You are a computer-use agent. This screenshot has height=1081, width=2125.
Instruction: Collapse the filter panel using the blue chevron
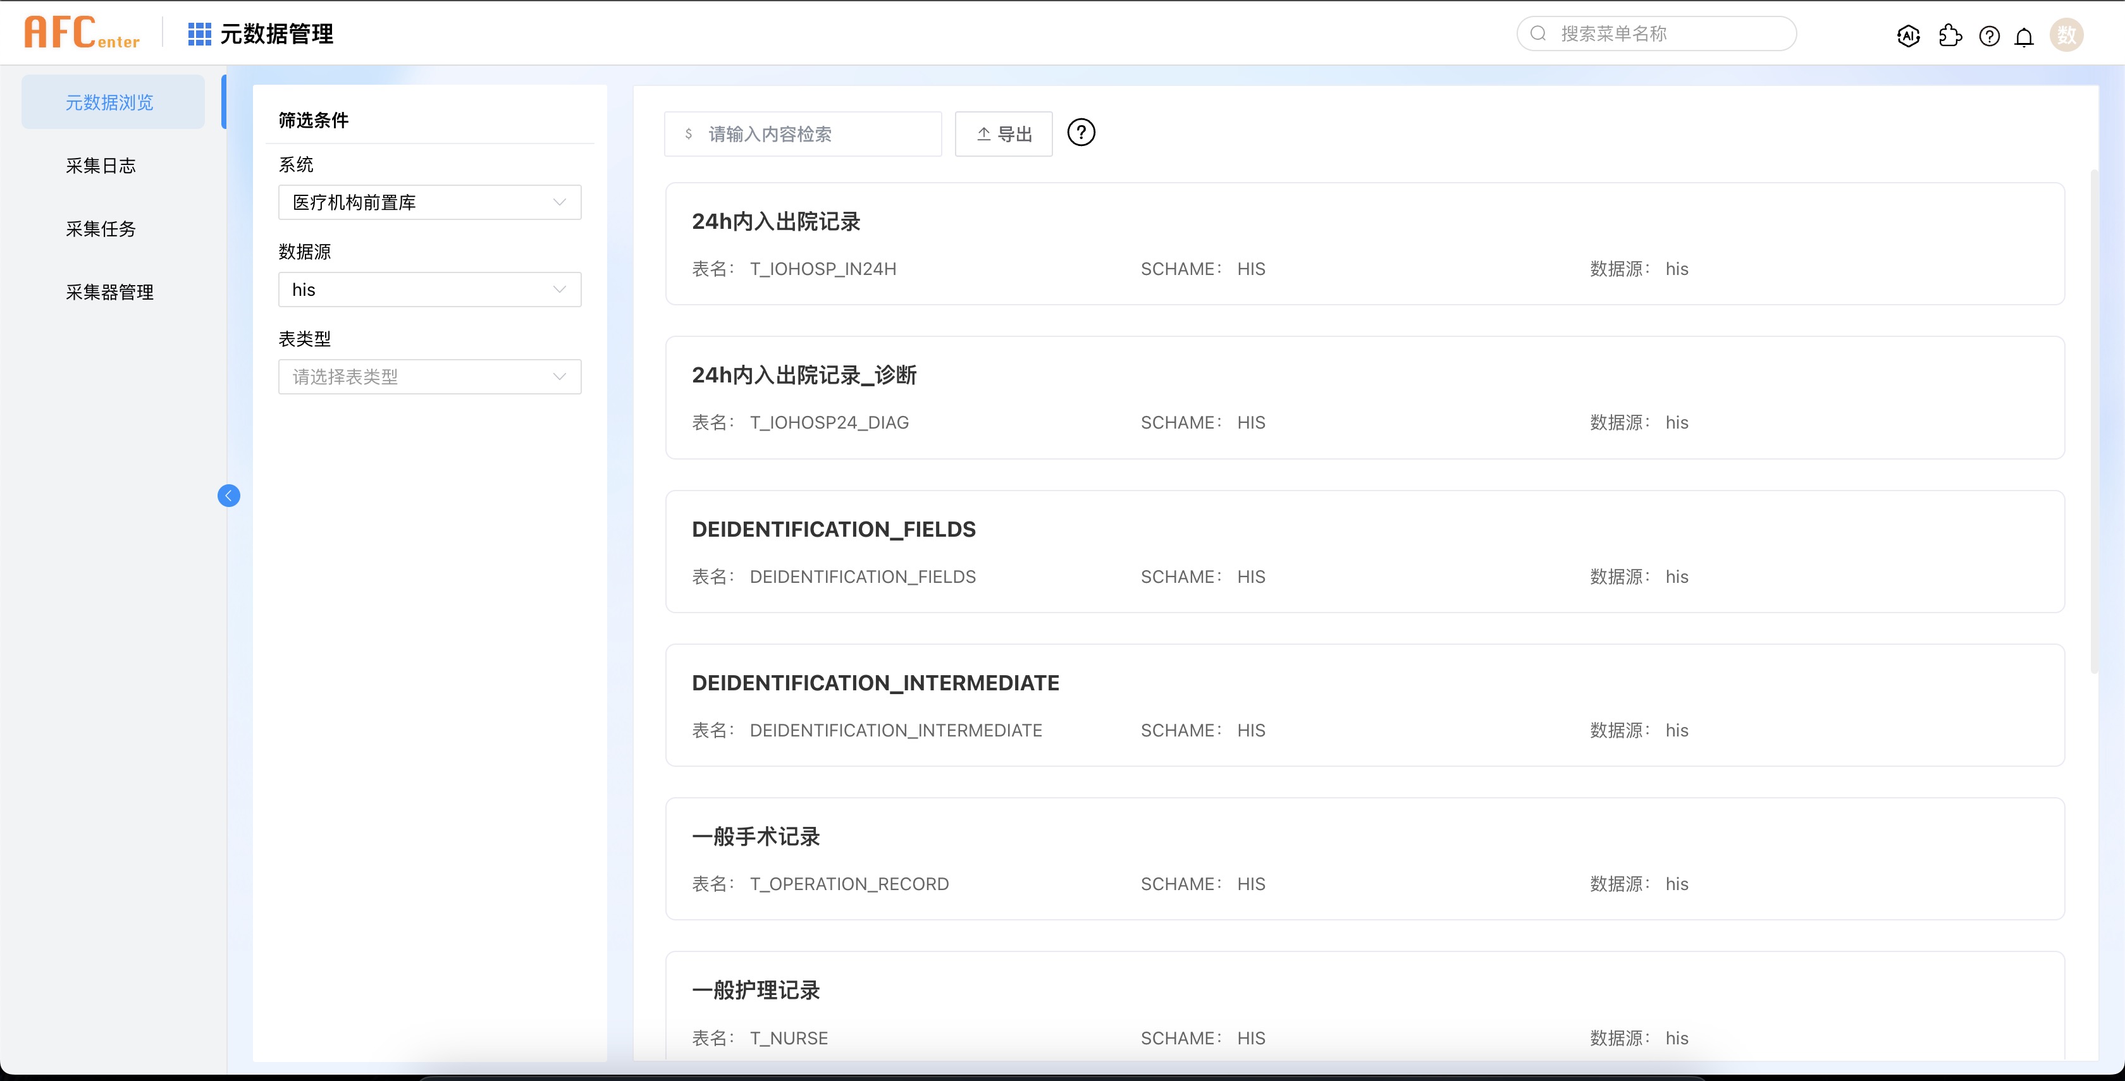coord(228,495)
